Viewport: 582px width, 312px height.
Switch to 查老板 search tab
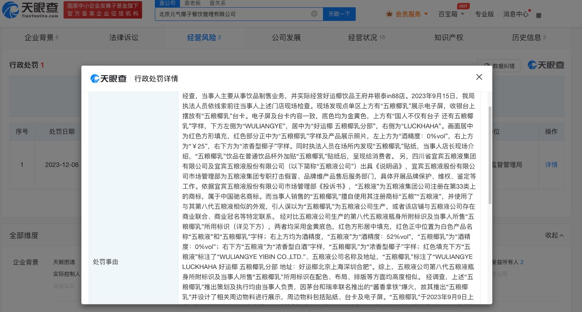(x=192, y=3)
